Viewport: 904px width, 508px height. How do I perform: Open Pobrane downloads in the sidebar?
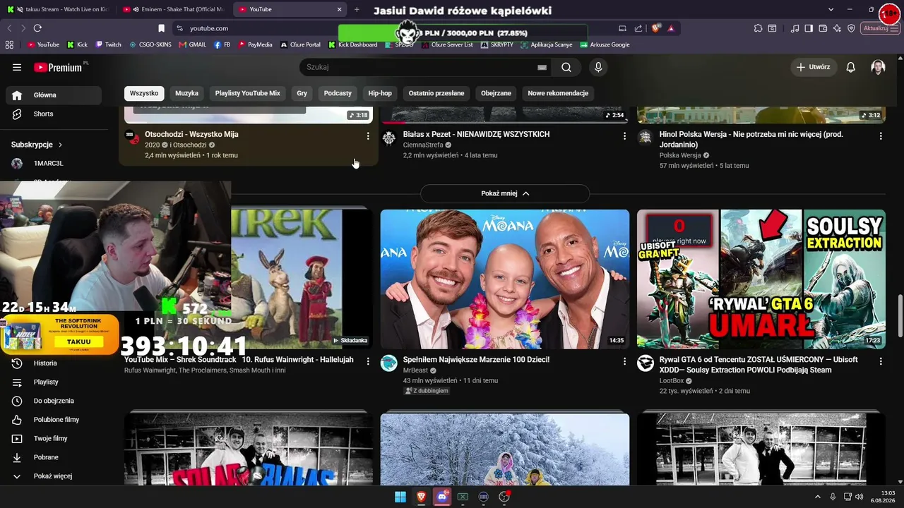click(x=54, y=457)
